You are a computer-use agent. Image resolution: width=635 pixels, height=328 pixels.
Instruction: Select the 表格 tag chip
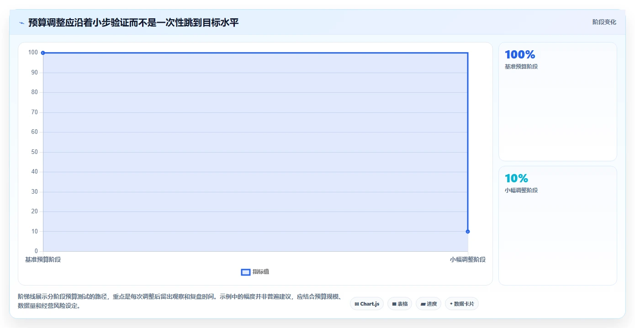pos(400,304)
